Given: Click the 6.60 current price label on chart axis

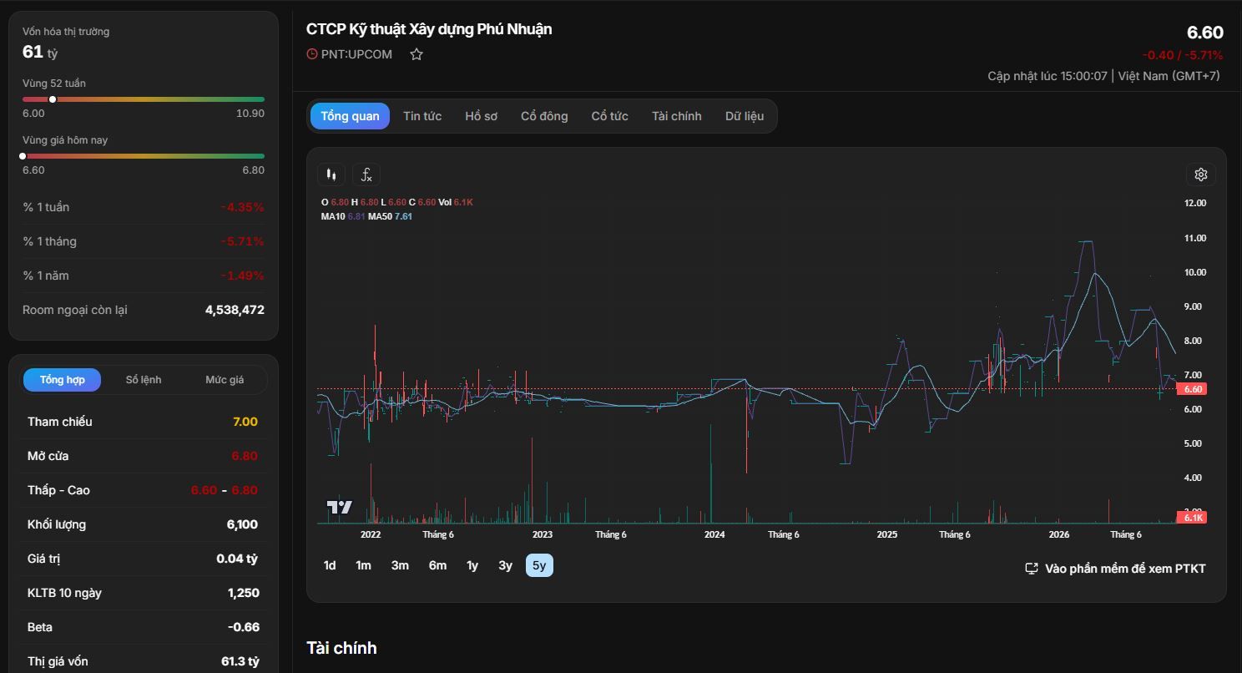Looking at the screenshot, I should pos(1193,389).
